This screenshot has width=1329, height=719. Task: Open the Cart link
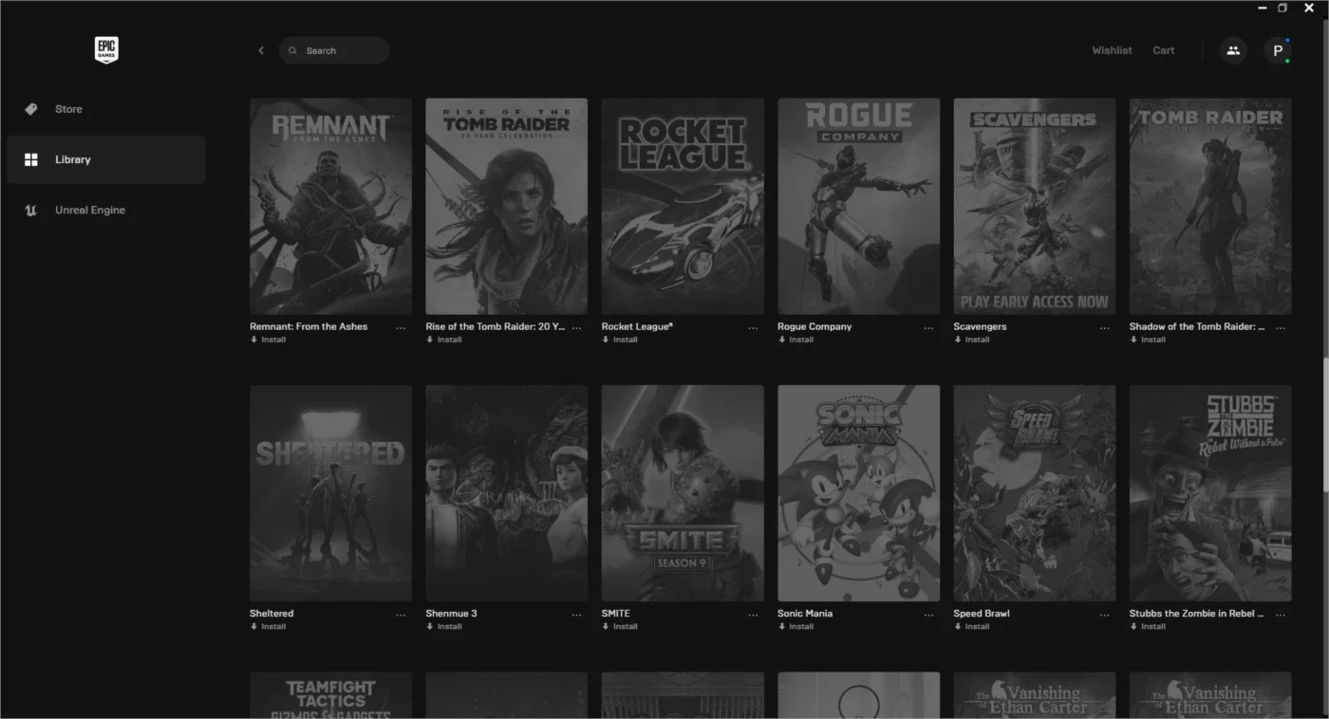pos(1164,50)
